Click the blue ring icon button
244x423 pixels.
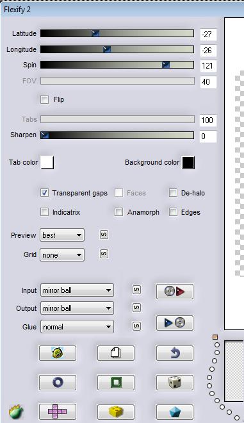pyautogui.click(x=58, y=382)
